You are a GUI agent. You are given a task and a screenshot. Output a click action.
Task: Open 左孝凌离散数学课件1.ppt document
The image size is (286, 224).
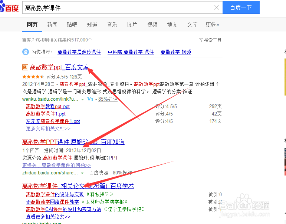(53, 121)
